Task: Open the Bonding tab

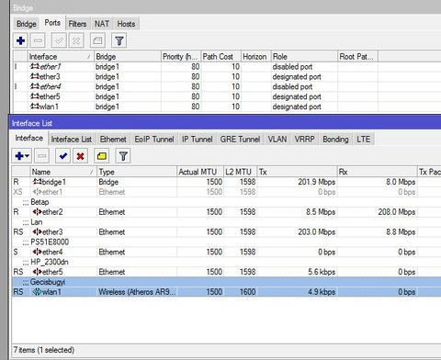Action: pyautogui.click(x=335, y=140)
